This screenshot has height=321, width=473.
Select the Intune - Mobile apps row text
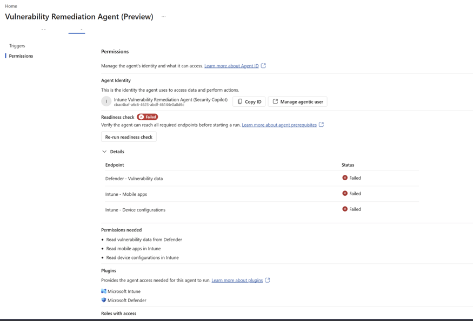[126, 194]
